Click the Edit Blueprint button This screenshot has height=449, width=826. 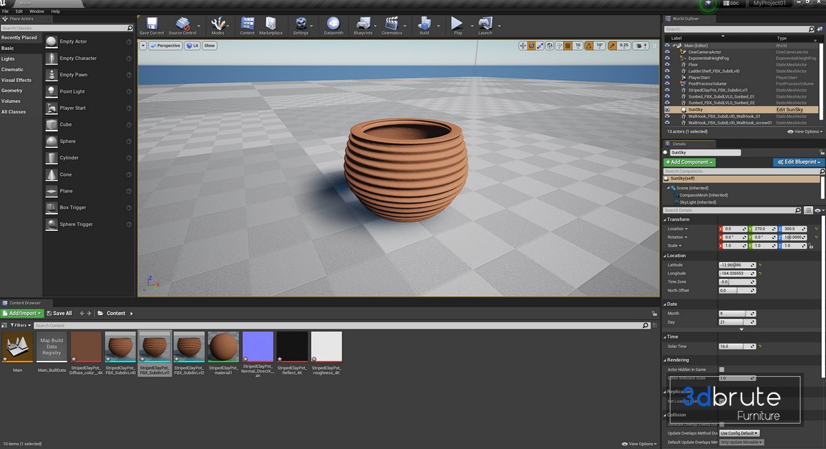[x=797, y=162]
